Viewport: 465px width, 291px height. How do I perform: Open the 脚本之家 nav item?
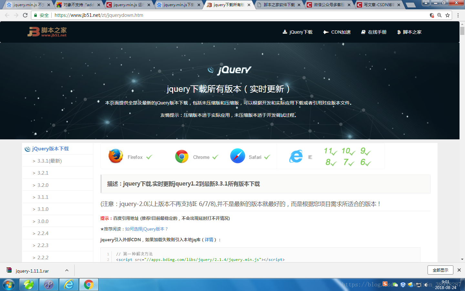point(409,32)
